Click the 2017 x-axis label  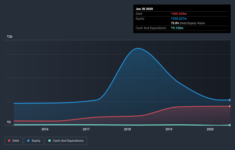[x=86, y=129]
